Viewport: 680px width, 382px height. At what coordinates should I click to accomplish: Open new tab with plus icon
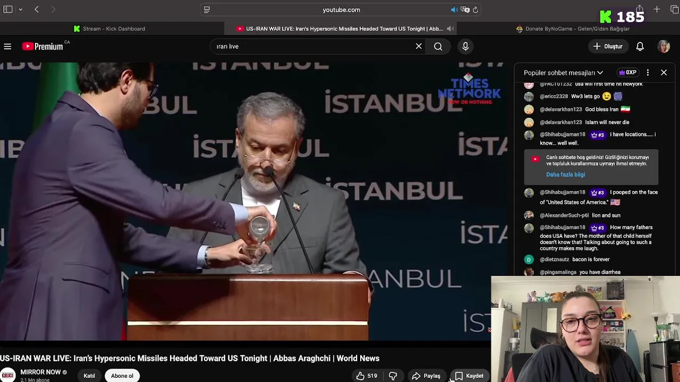(x=657, y=10)
